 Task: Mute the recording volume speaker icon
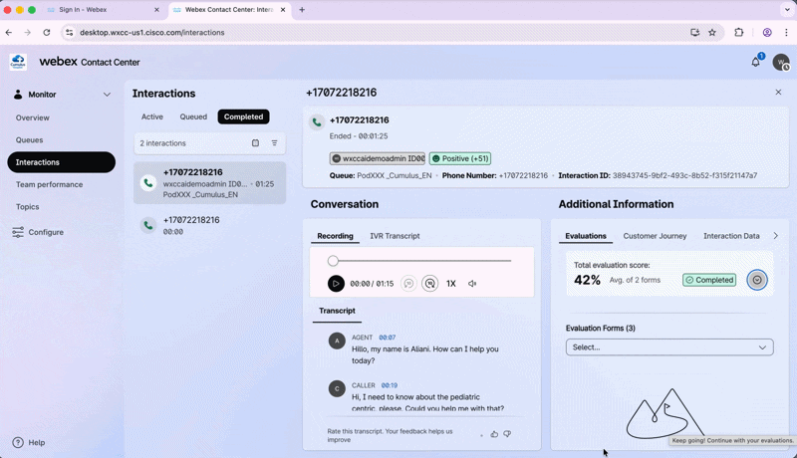coord(472,284)
